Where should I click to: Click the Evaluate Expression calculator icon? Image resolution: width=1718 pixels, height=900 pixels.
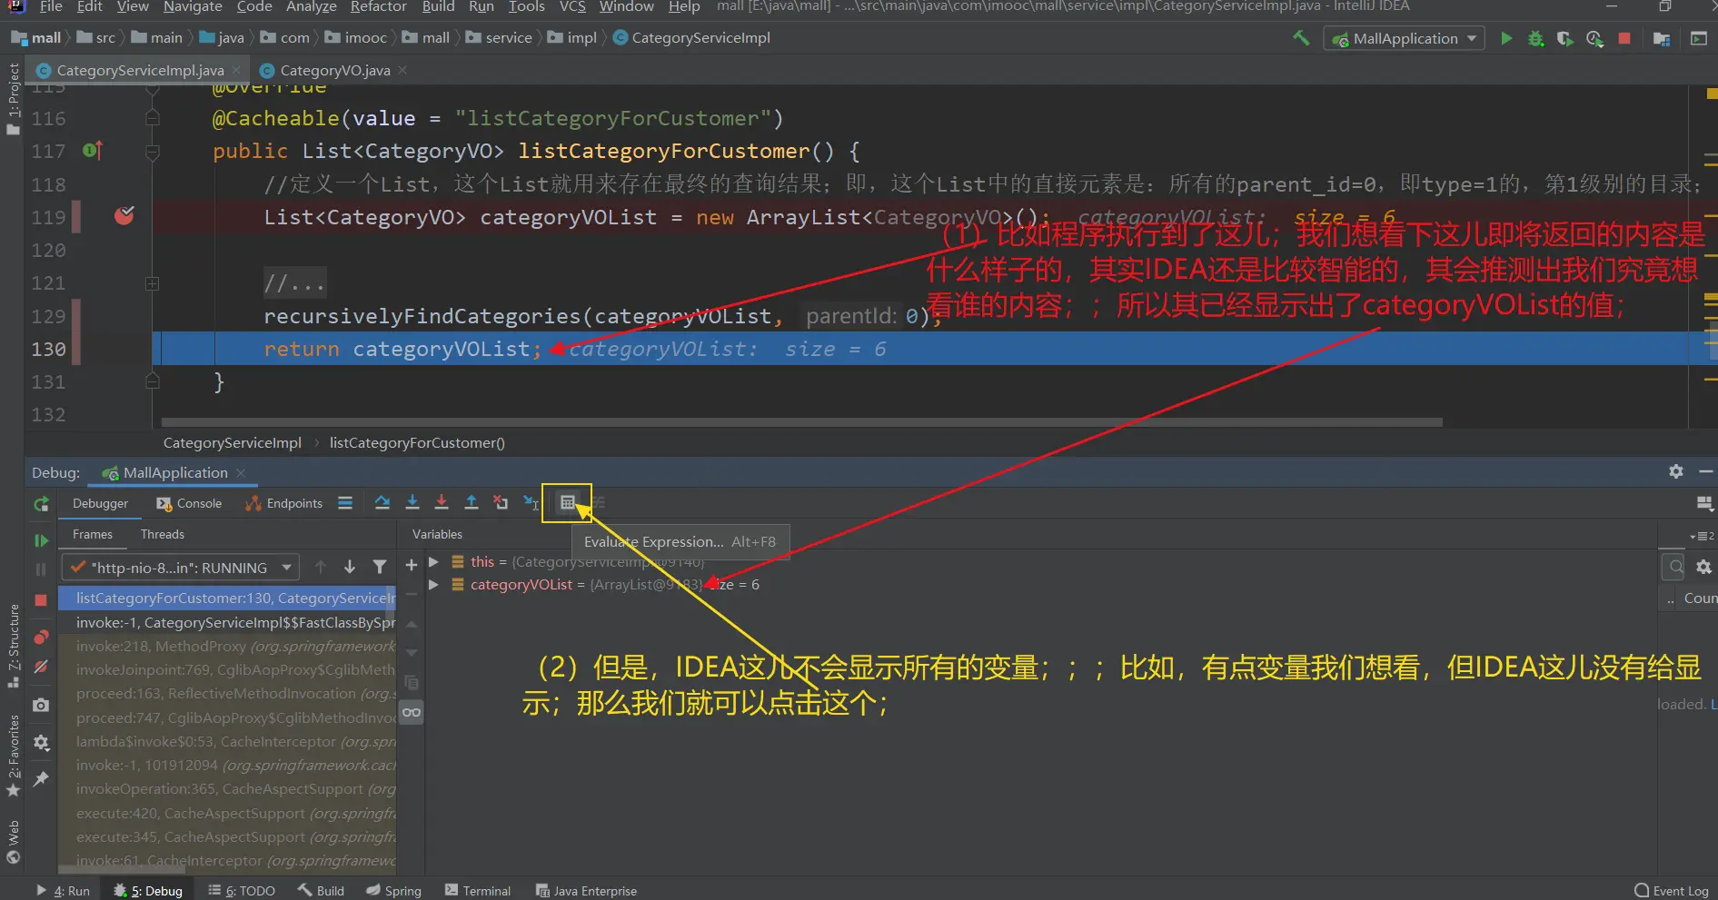pos(568,503)
